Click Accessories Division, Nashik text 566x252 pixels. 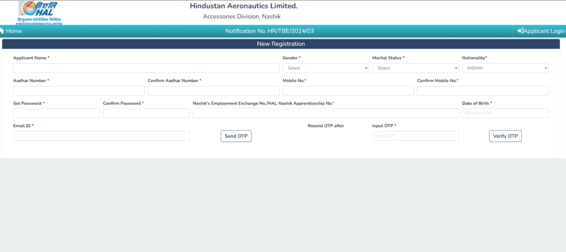coord(242,16)
